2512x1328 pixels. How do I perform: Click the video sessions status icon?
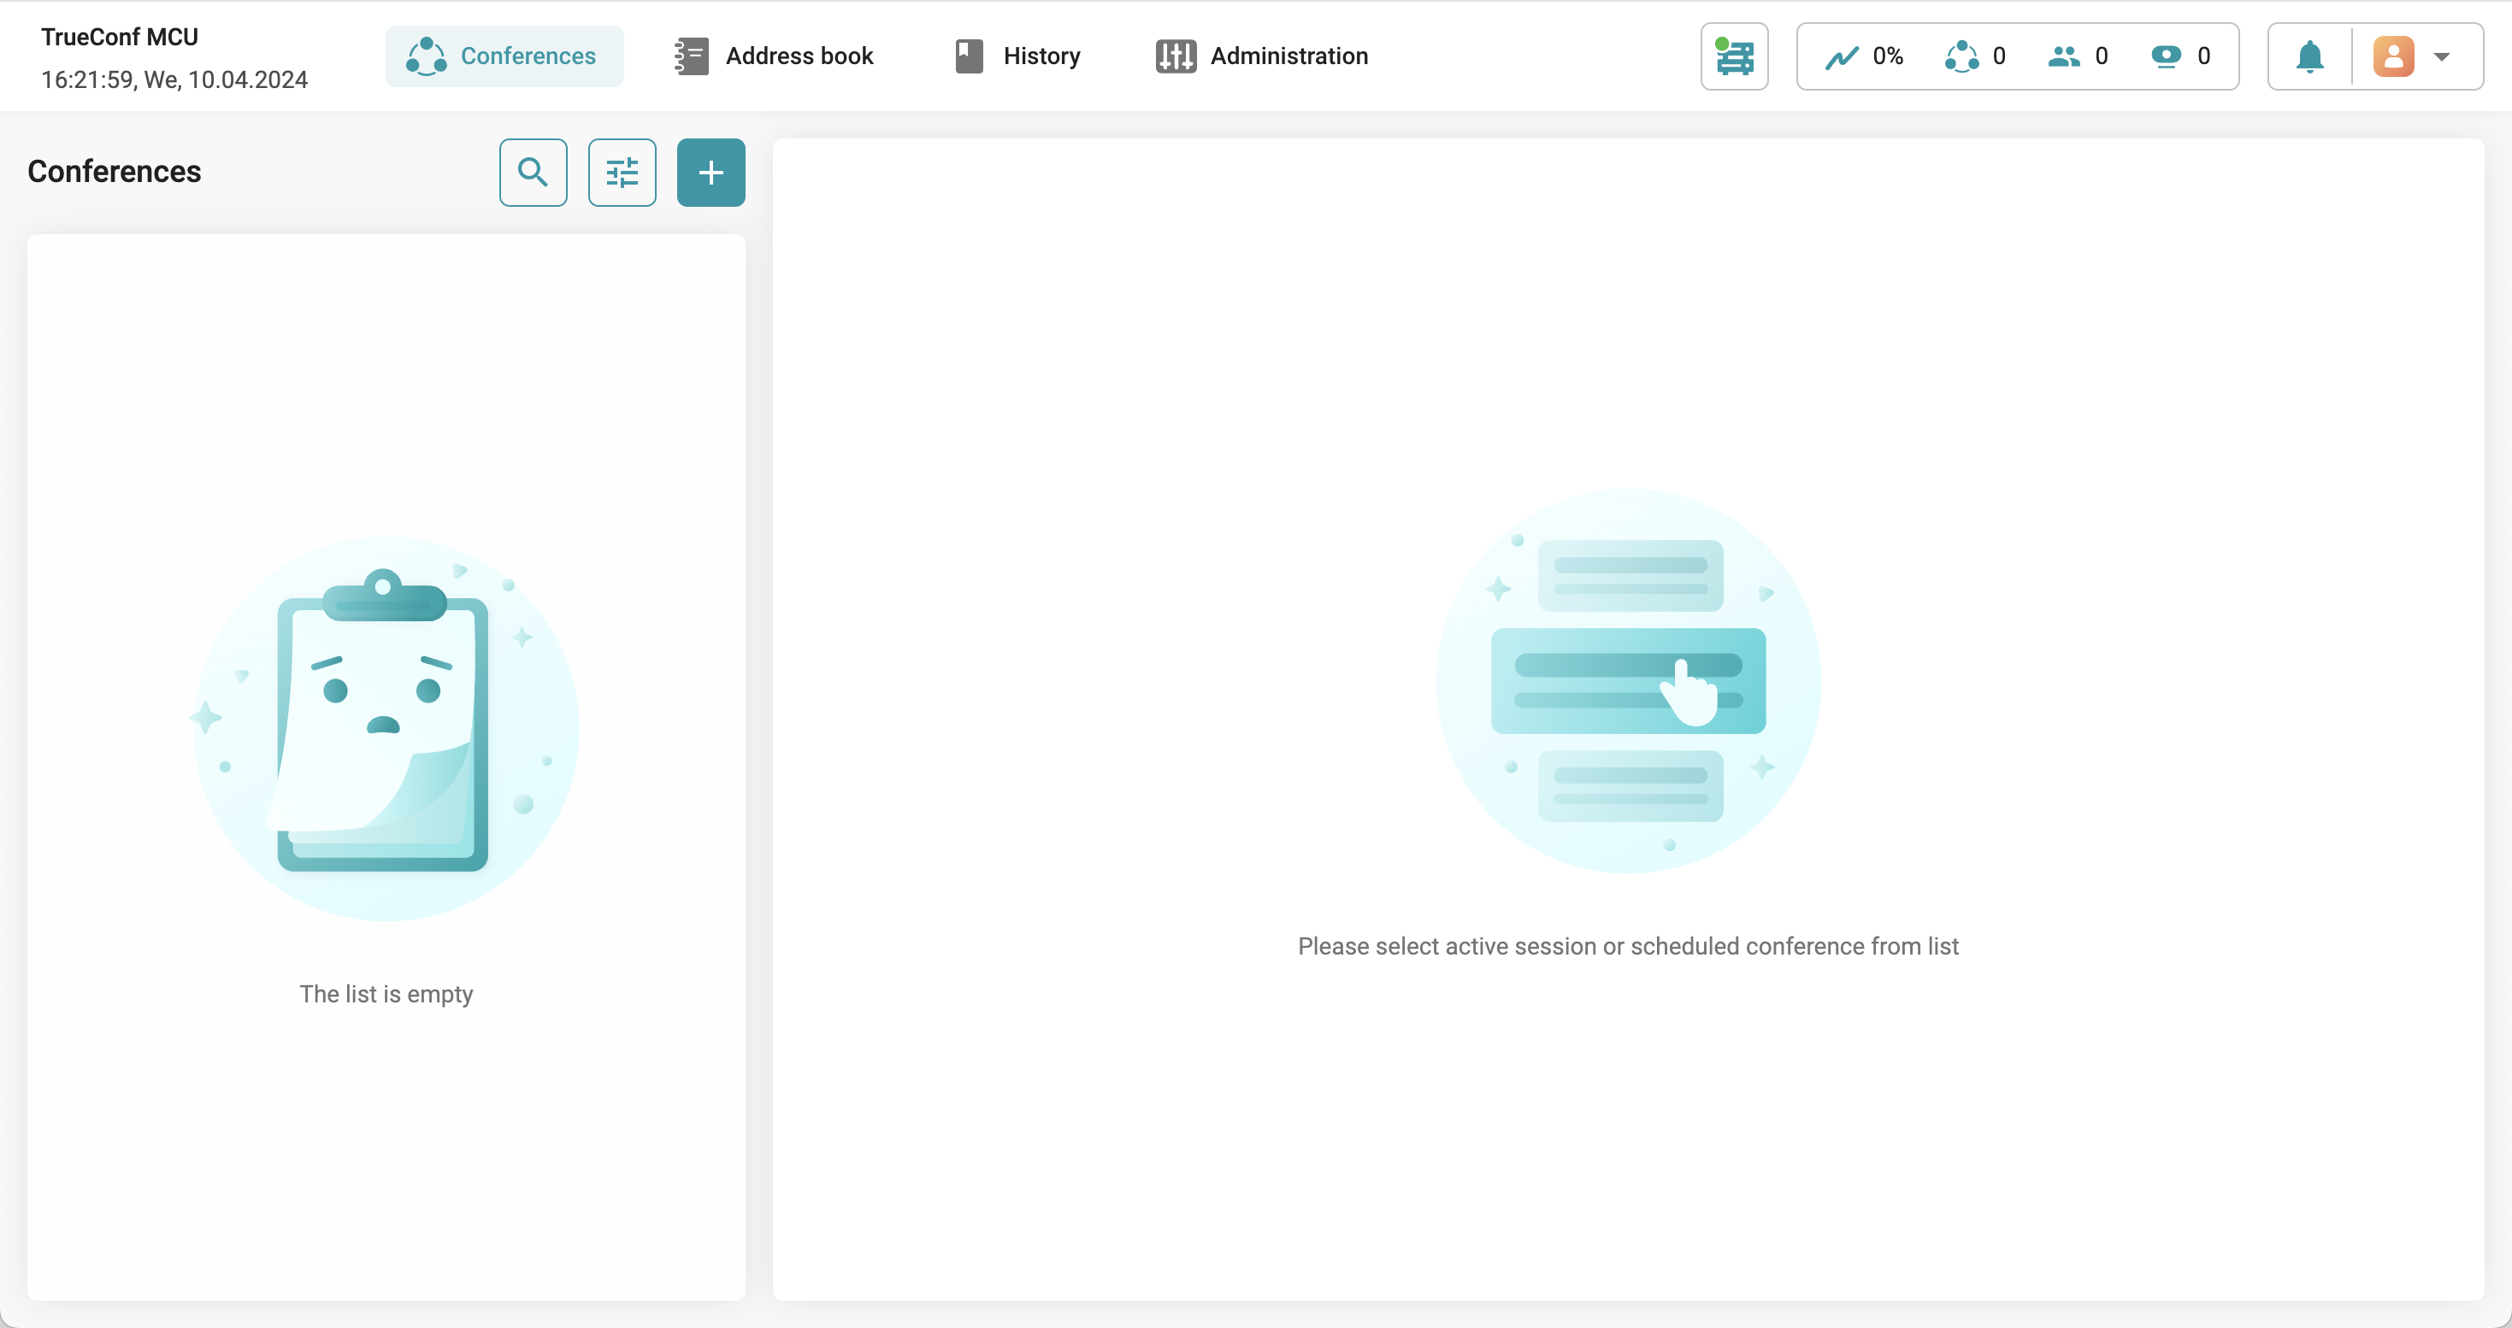pos(2168,55)
